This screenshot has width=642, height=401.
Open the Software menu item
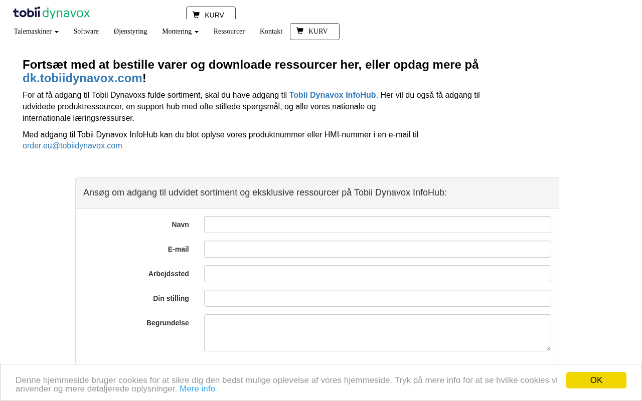[86, 32]
